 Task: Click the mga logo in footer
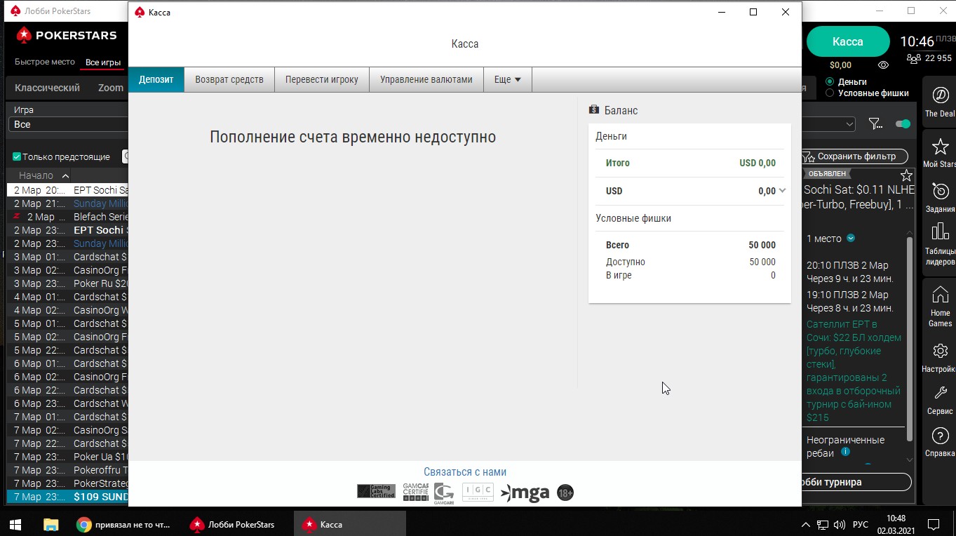point(525,493)
